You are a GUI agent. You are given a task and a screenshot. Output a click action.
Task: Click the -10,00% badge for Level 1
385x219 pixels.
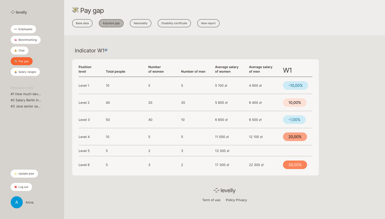point(295,85)
